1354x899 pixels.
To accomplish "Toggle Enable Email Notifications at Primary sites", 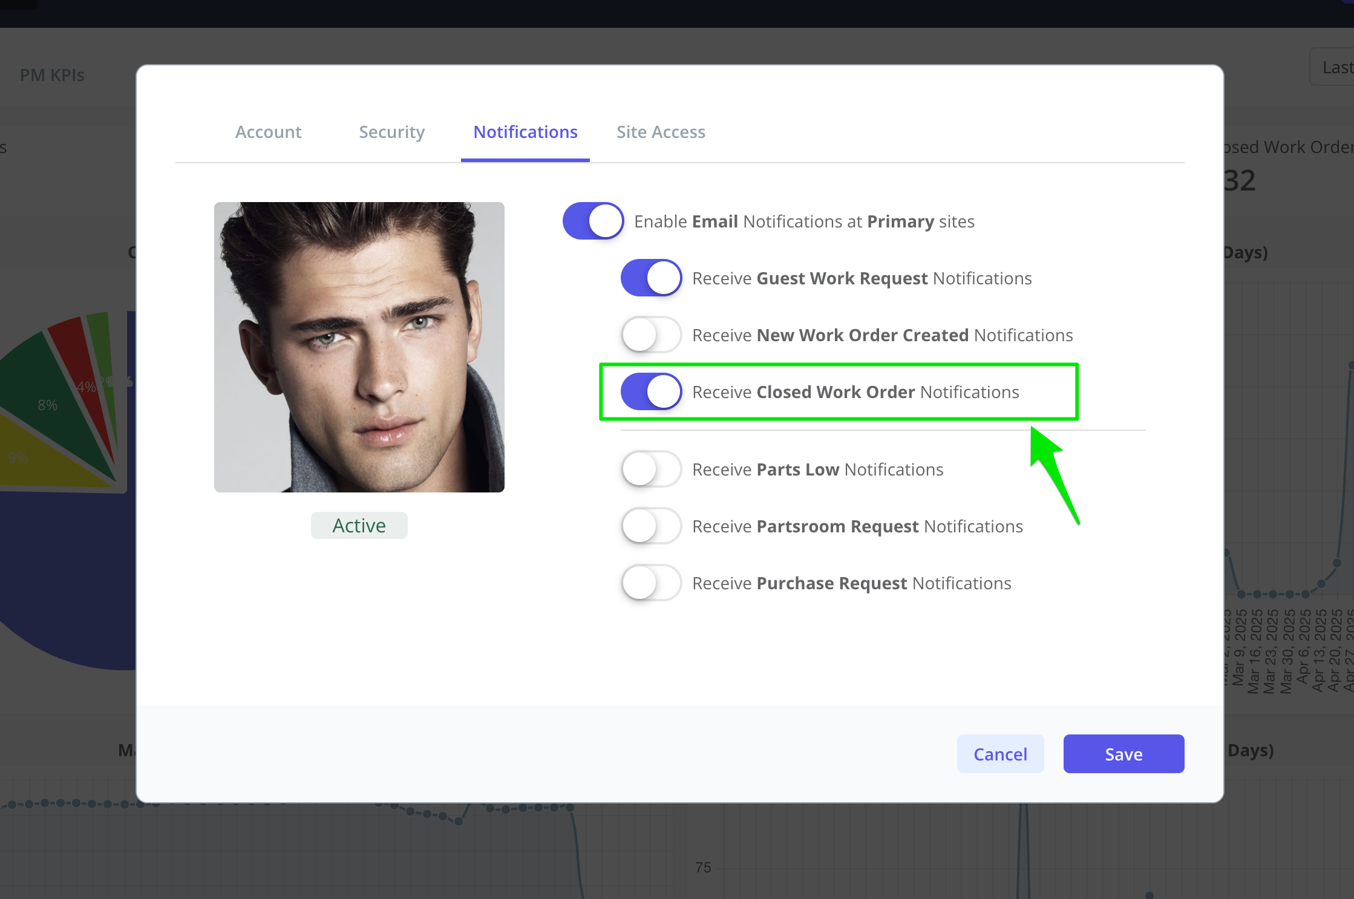I will click(593, 221).
